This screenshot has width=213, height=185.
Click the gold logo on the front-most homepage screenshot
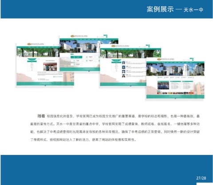(159, 59)
